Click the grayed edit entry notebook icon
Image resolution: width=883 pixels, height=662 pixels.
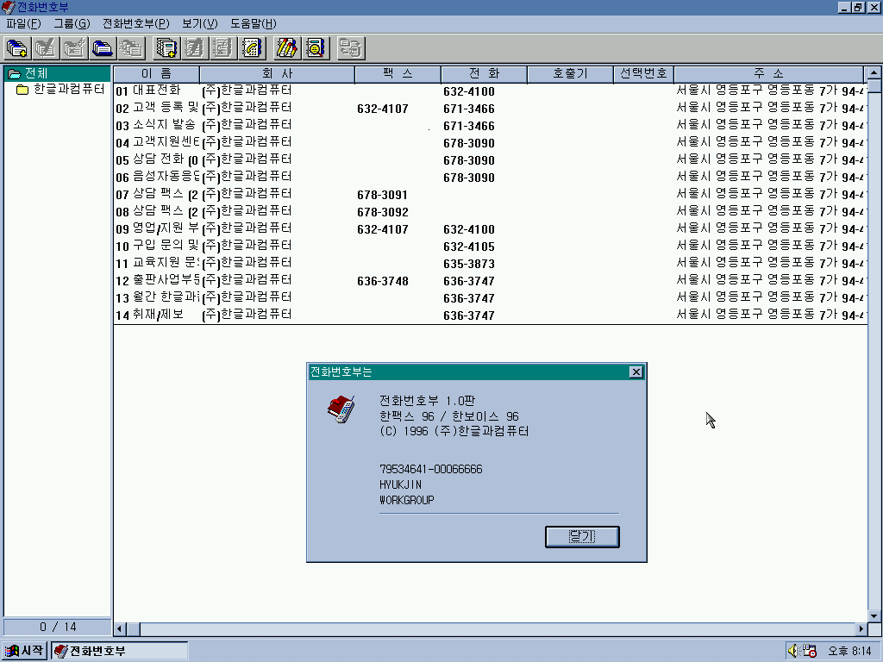(x=195, y=48)
